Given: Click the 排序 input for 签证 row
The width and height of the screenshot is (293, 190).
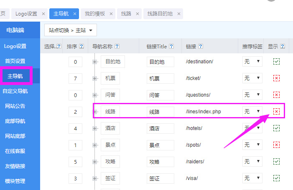Looking at the screenshot, I should point(75,178).
